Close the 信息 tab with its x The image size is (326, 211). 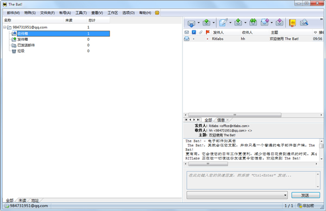pos(228,120)
